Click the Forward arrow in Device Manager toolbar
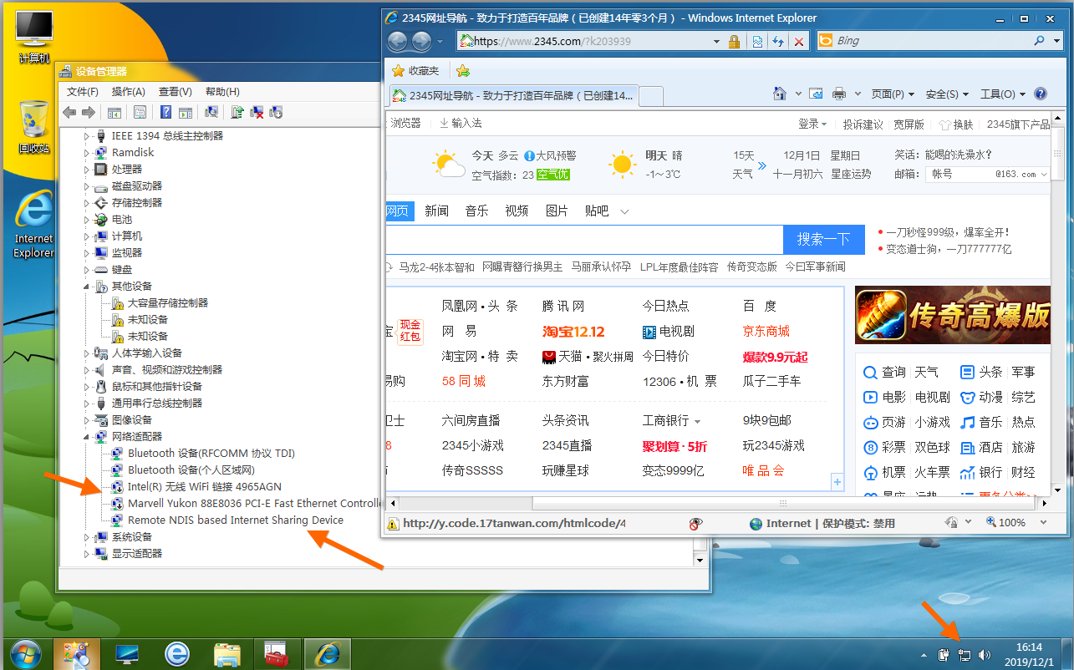Viewport: 1074px width, 670px height. pos(88,112)
